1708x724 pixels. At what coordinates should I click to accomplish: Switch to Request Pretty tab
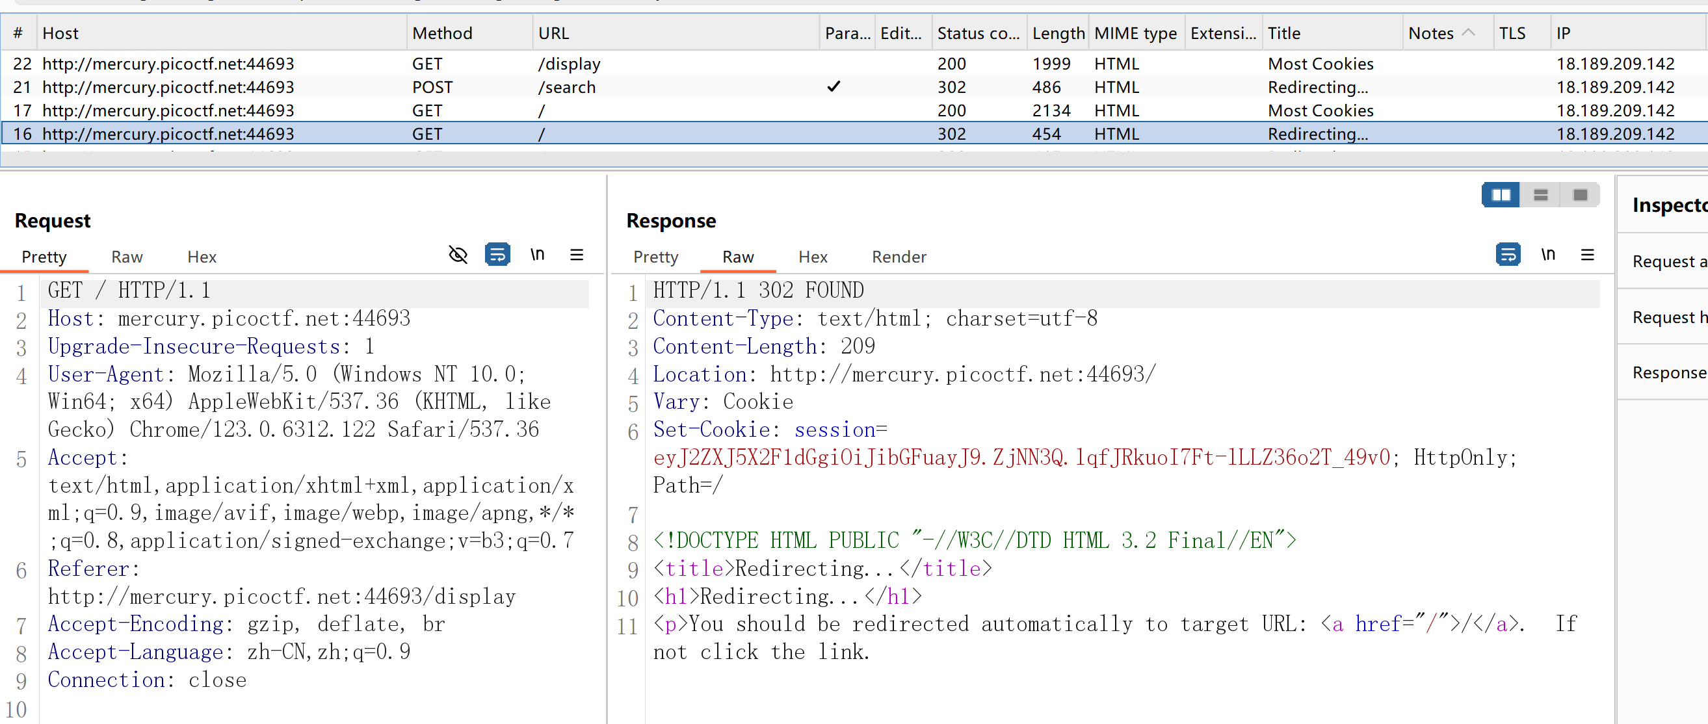coord(44,257)
